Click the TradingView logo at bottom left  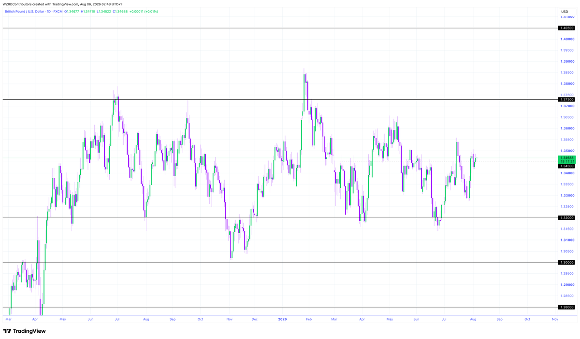pyautogui.click(x=24, y=331)
